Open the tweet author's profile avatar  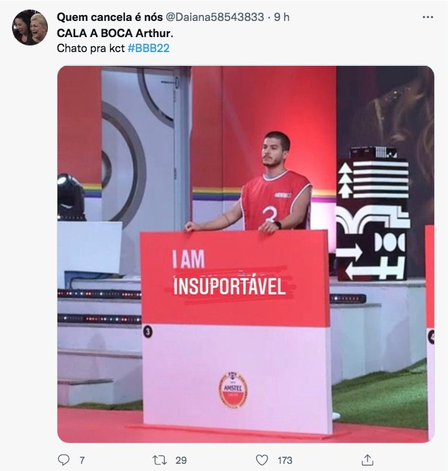(30, 28)
